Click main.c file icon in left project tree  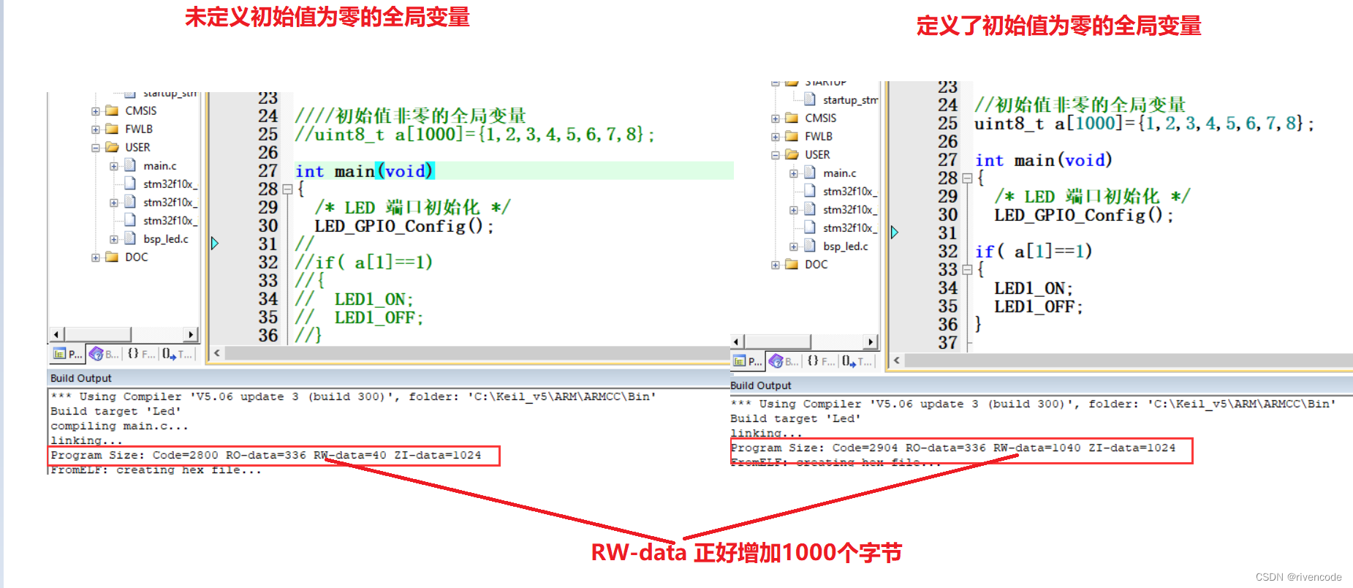130,165
